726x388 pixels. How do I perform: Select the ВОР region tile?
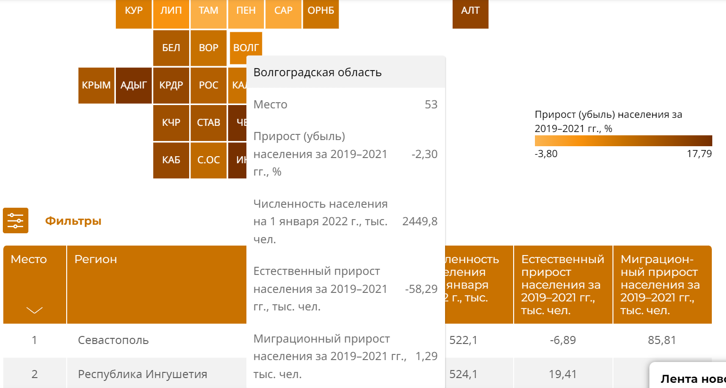209,48
